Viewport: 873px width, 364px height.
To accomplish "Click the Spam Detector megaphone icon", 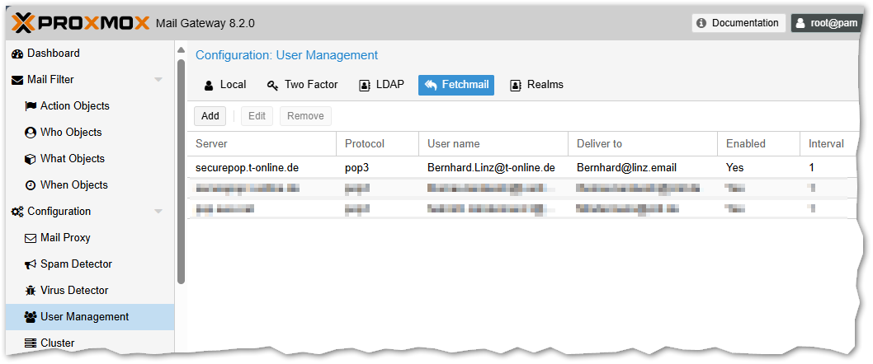I will 31,264.
